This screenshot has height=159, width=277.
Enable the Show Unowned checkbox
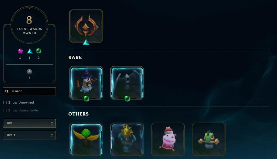pos(5,102)
